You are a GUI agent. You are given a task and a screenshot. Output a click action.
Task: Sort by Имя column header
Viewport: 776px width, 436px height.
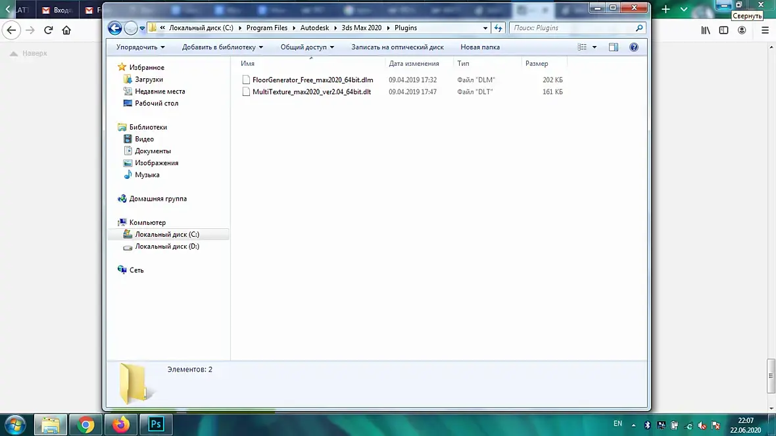[x=247, y=63]
